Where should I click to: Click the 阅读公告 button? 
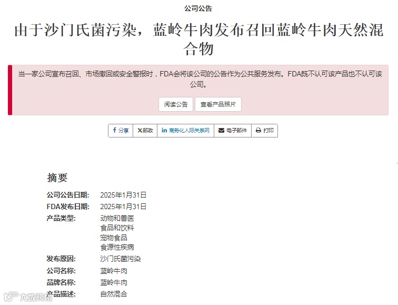pyautogui.click(x=176, y=104)
